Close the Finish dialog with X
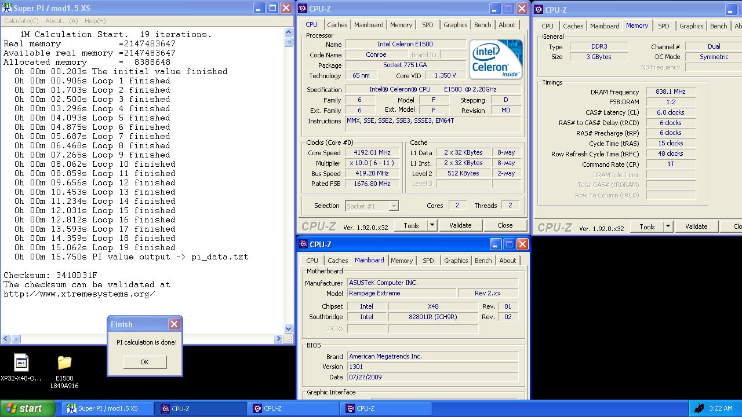The width and height of the screenshot is (742, 417). [x=174, y=324]
